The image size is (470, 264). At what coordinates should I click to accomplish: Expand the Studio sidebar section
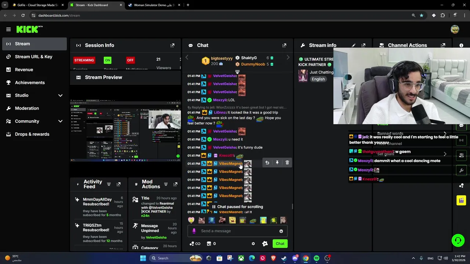pyautogui.click(x=60, y=95)
